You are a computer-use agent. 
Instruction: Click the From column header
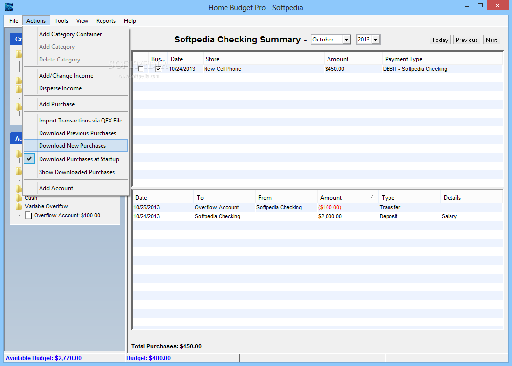286,198
